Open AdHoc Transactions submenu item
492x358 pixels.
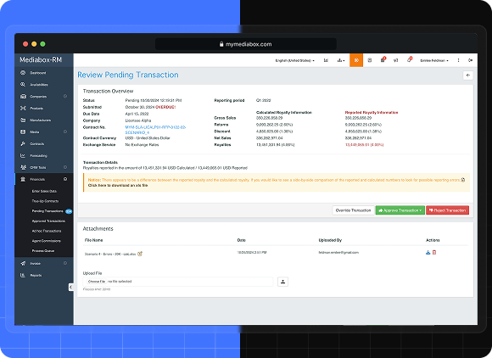(47, 231)
